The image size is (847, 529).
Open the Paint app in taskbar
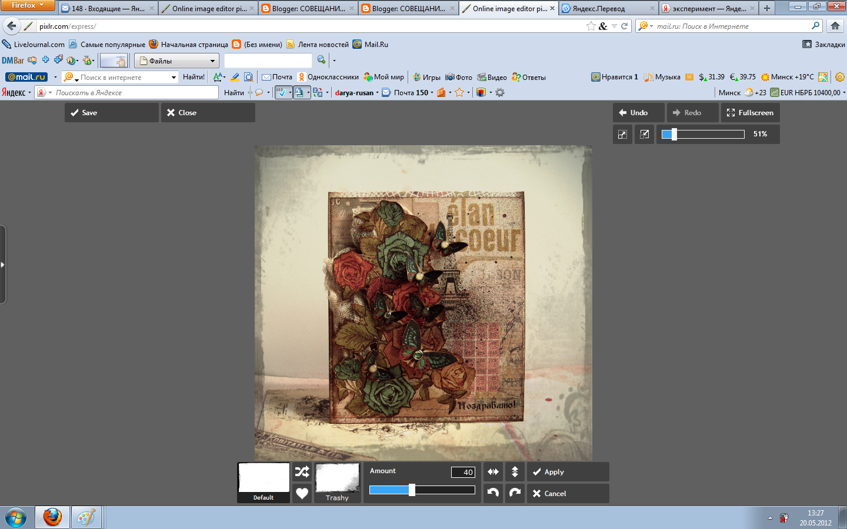click(x=86, y=518)
